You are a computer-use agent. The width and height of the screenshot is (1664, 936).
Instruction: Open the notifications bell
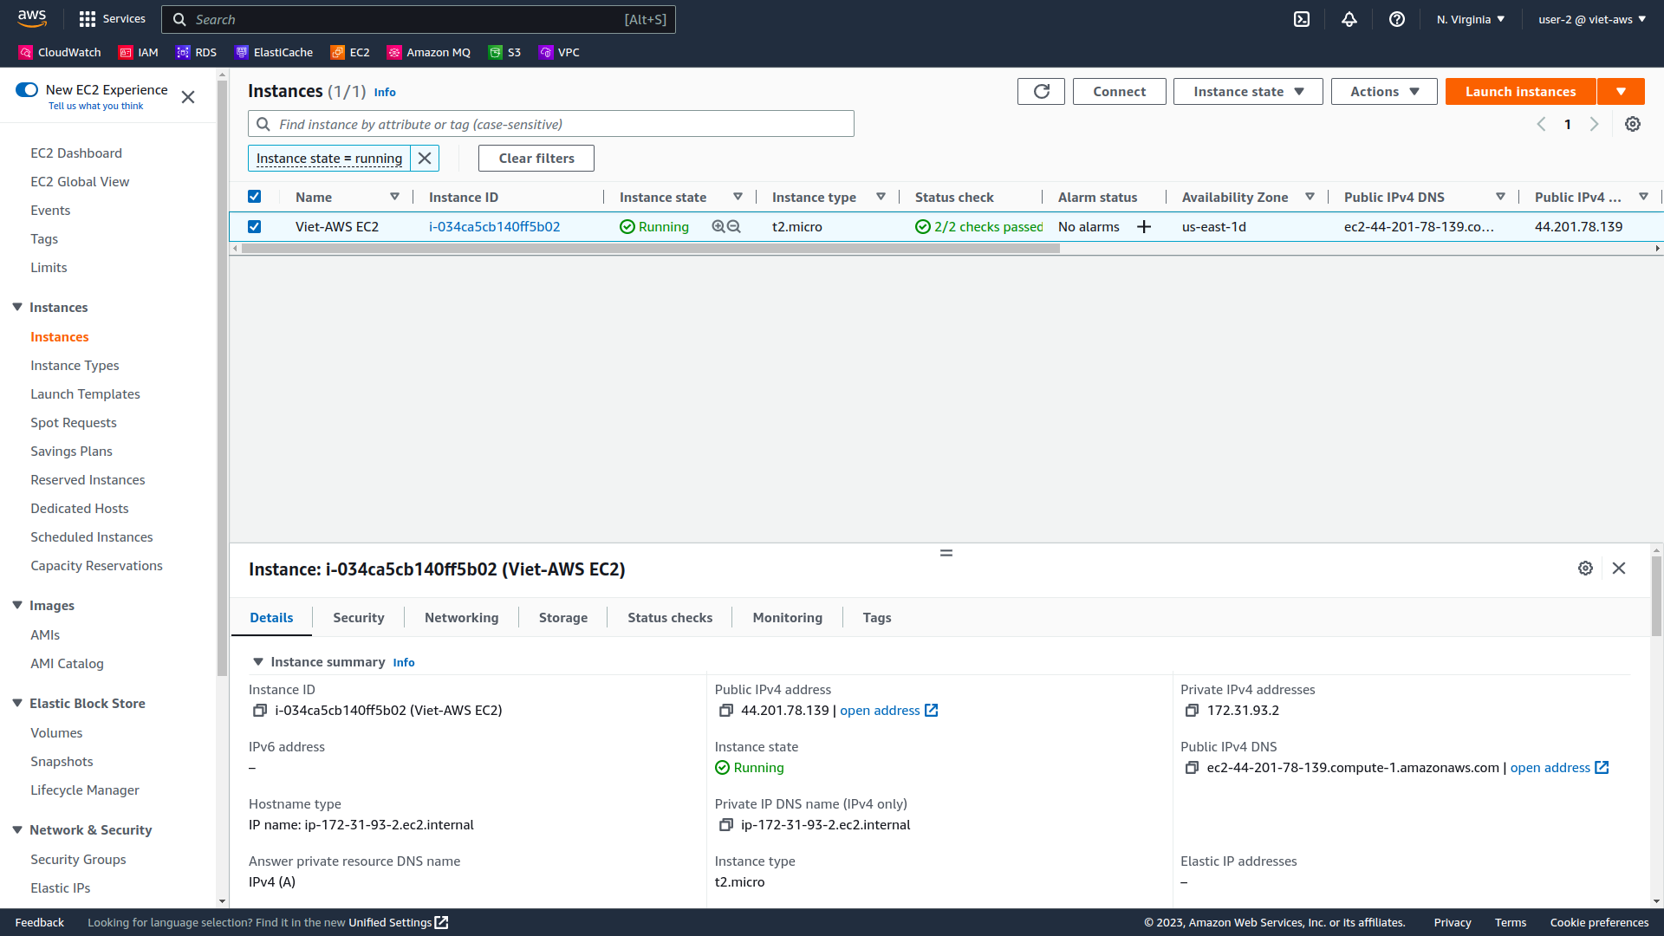tap(1349, 19)
